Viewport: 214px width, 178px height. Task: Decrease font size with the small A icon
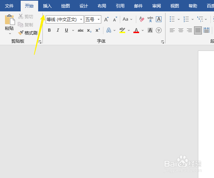coord(115,20)
